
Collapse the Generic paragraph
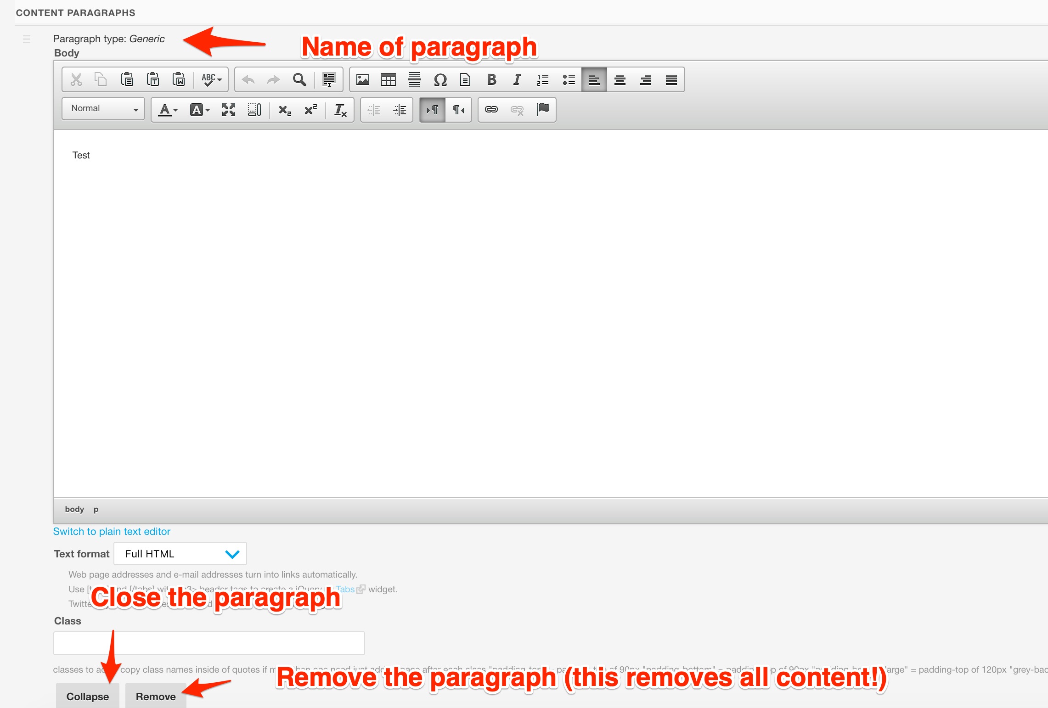[87, 697]
